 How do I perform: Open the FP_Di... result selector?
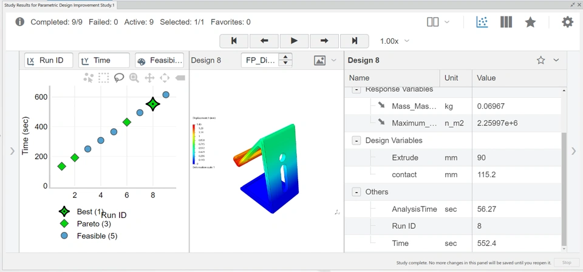pyautogui.click(x=260, y=60)
